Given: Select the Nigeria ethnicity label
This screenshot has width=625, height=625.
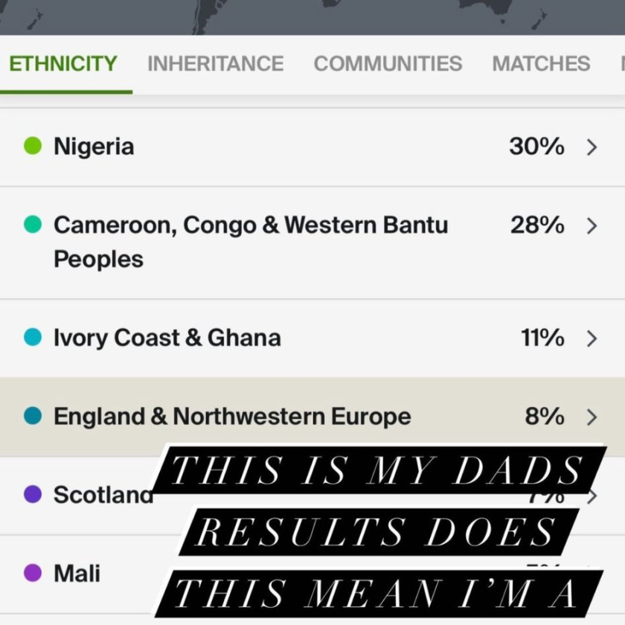Looking at the screenshot, I should (x=94, y=147).
